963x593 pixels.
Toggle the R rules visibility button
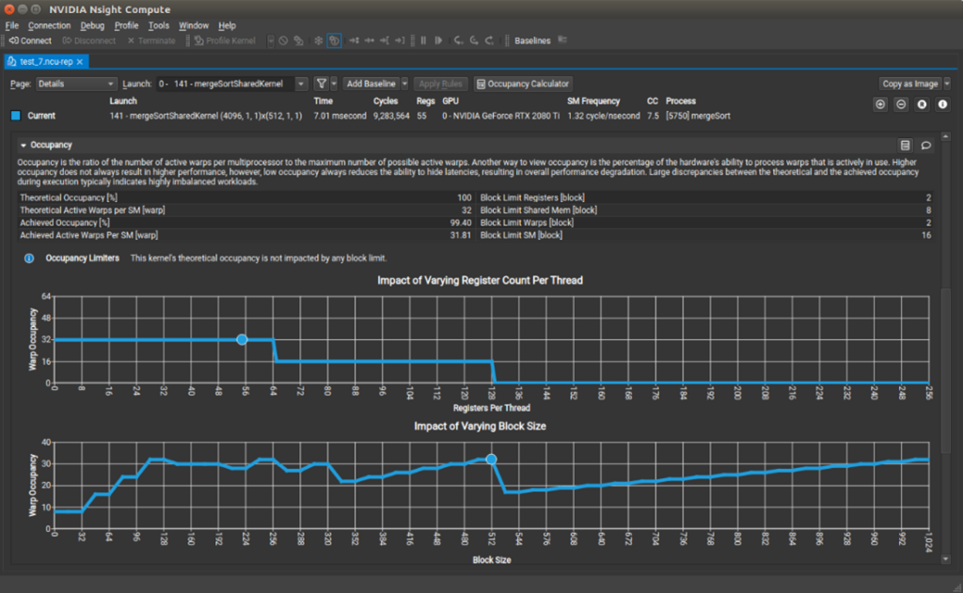pos(922,104)
